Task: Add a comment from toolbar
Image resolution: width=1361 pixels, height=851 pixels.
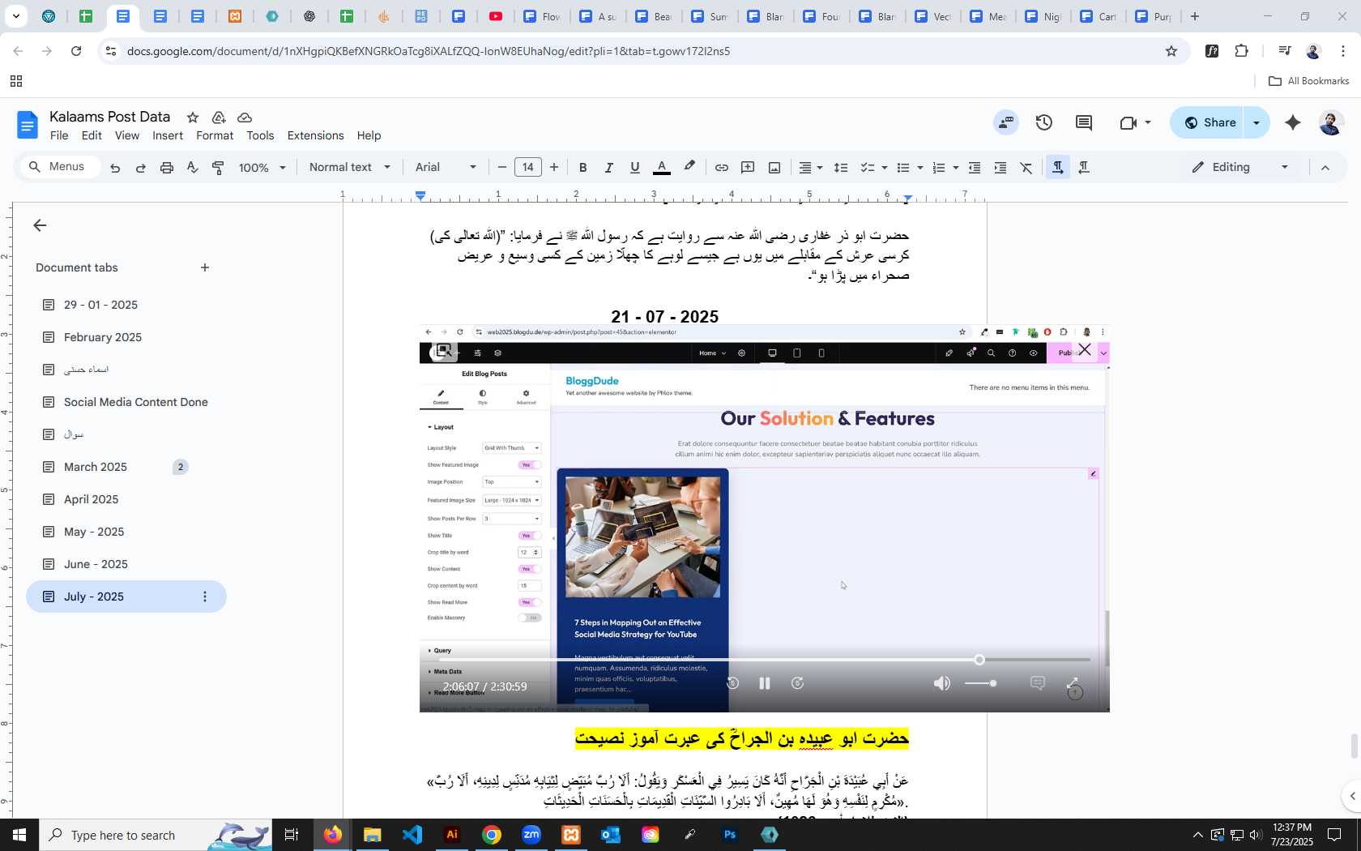Action: coord(748,168)
